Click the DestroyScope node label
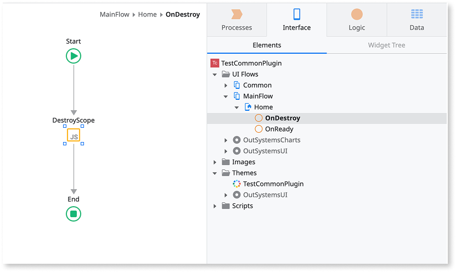Image resolution: width=456 pixels, height=272 pixels. pyautogui.click(x=74, y=120)
